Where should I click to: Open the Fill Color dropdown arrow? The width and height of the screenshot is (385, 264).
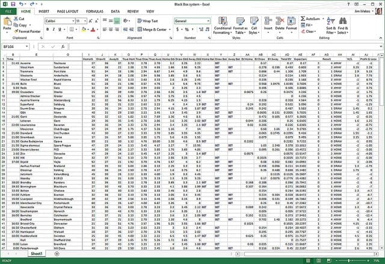point(88,29)
